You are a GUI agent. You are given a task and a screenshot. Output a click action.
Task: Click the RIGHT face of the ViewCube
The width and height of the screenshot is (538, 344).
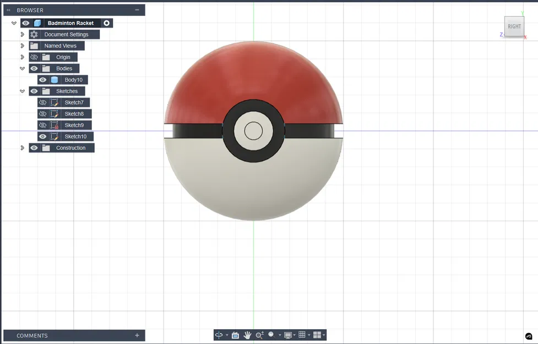pyautogui.click(x=514, y=26)
